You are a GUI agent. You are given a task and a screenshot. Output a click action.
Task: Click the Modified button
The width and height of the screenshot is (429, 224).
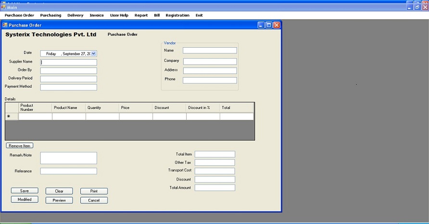(x=25, y=199)
